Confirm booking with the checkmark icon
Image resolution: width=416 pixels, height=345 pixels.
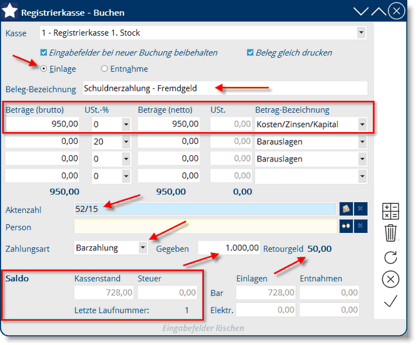coord(390,301)
